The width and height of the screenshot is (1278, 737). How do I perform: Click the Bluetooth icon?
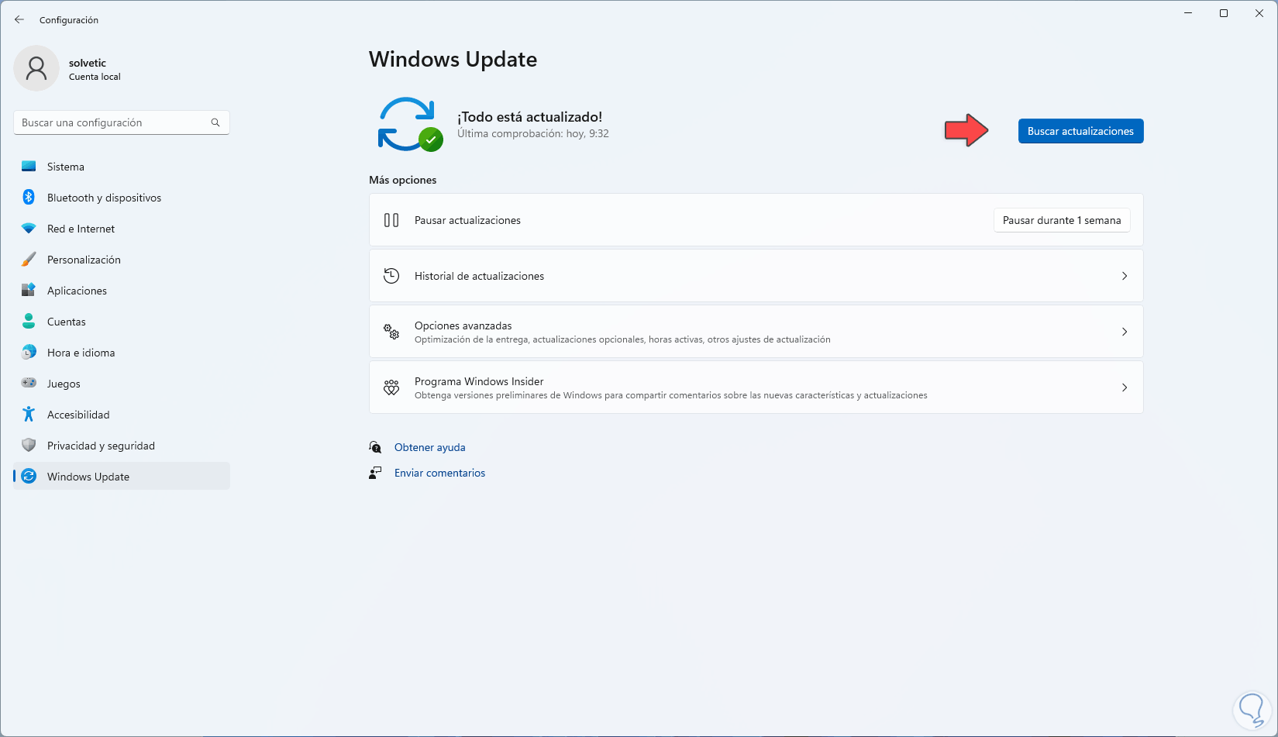coord(29,198)
